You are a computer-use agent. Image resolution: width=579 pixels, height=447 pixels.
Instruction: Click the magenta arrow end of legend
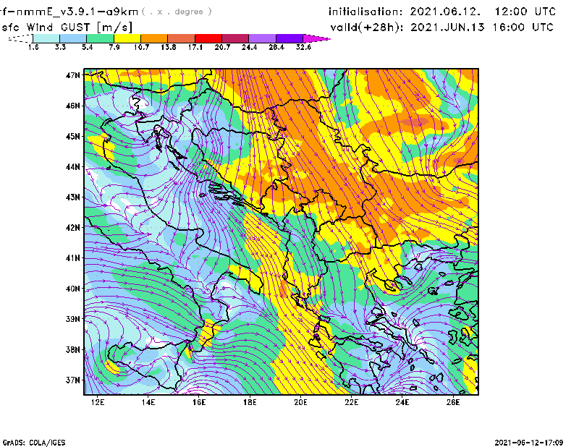click(316, 38)
